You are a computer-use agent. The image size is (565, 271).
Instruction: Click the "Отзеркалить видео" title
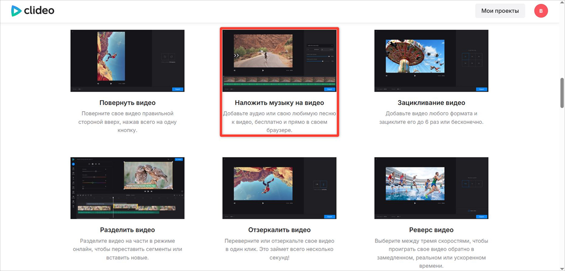279,230
